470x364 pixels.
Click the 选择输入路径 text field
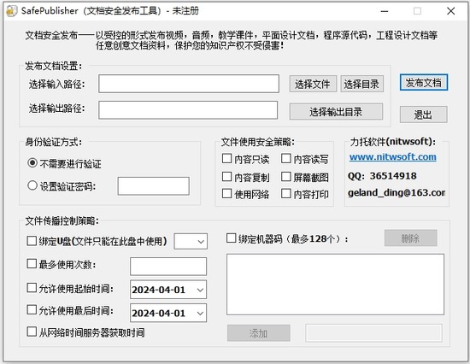pos(189,84)
